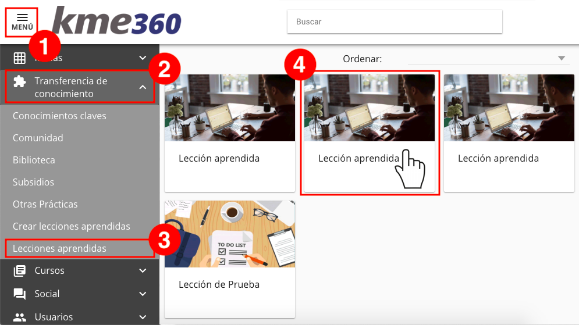Viewport: 579px width, 325px height.
Task: Collapse Transferencia de conocimiento chevron
Action: click(x=143, y=87)
